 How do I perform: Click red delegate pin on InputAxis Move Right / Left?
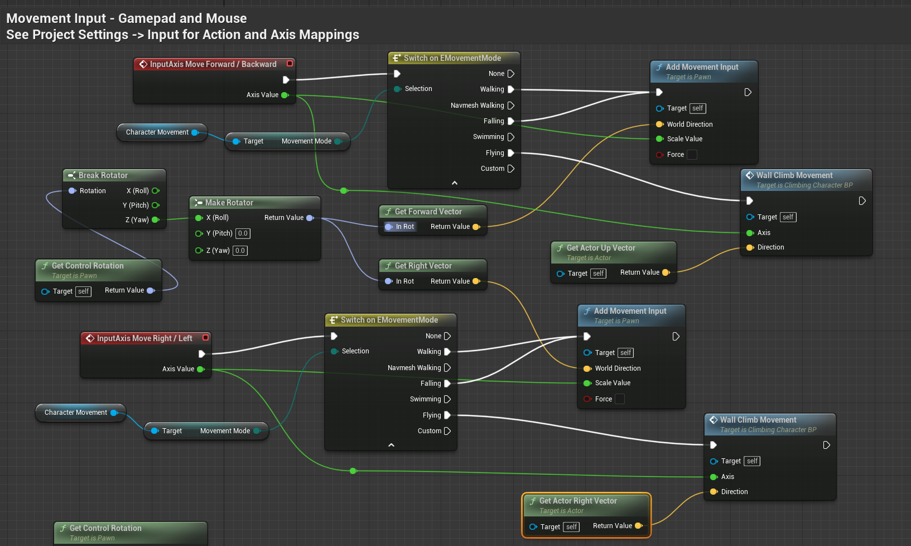(205, 338)
